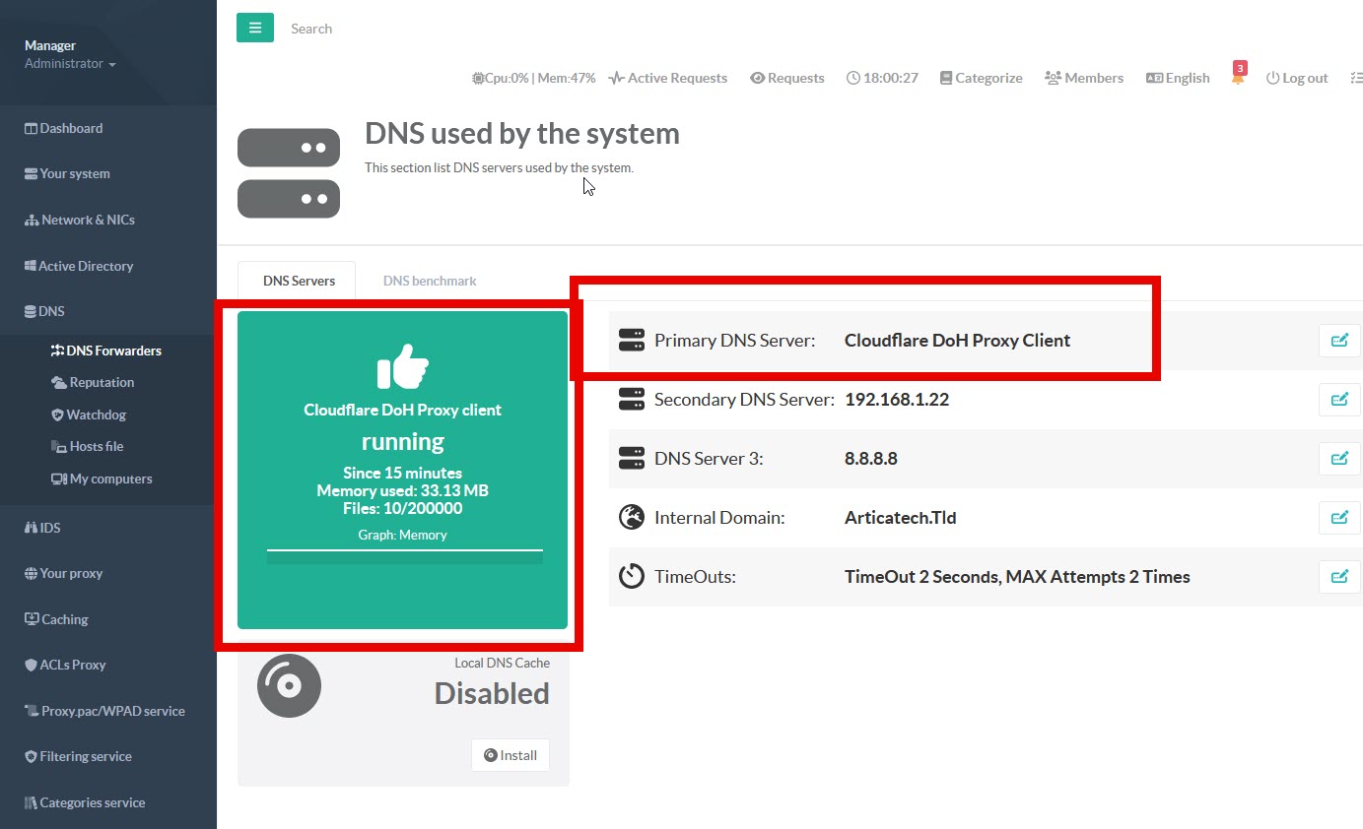Open the Administrator account dropdown

[70, 64]
